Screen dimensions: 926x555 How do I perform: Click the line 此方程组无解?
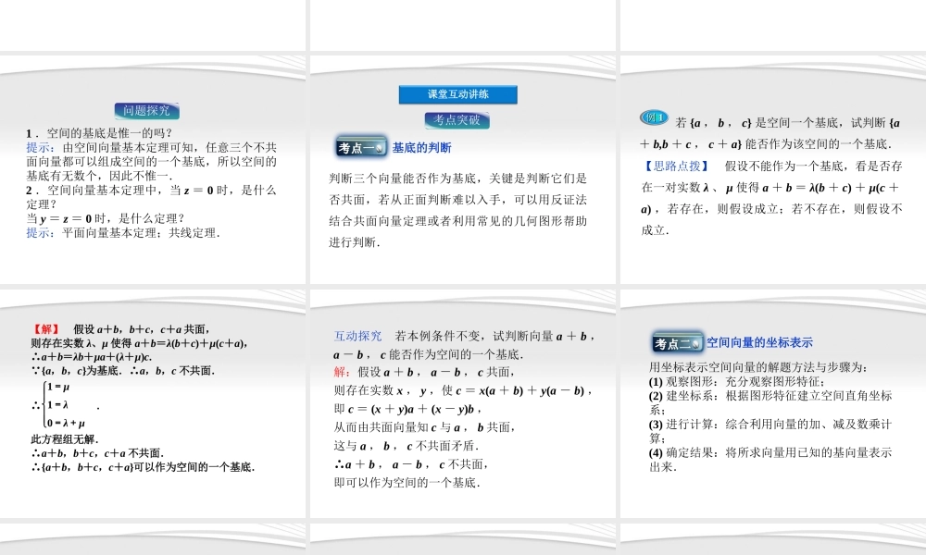point(65,439)
